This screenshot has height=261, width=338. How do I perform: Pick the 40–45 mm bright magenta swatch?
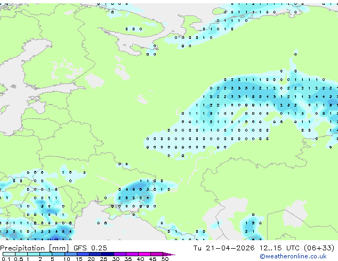pos(144,254)
